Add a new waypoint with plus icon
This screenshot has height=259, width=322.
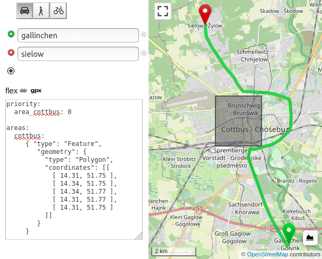coord(11,71)
